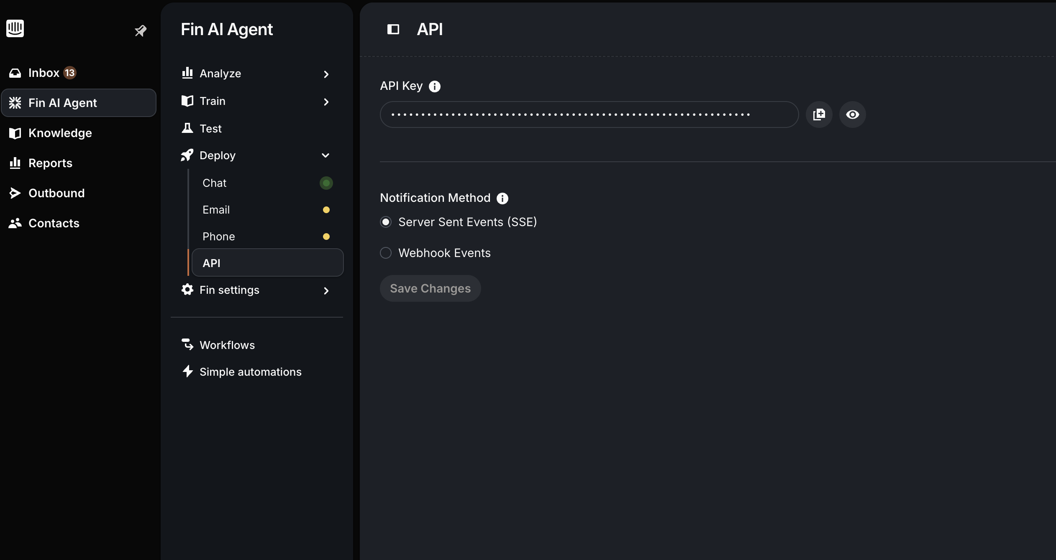Screen dimensions: 1056x560
Task: Open Knowledge section in sidebar
Action: tap(60, 133)
